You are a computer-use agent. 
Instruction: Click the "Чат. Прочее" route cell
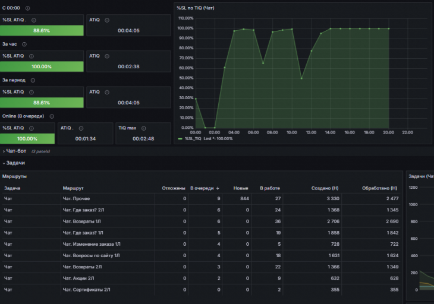click(76, 198)
